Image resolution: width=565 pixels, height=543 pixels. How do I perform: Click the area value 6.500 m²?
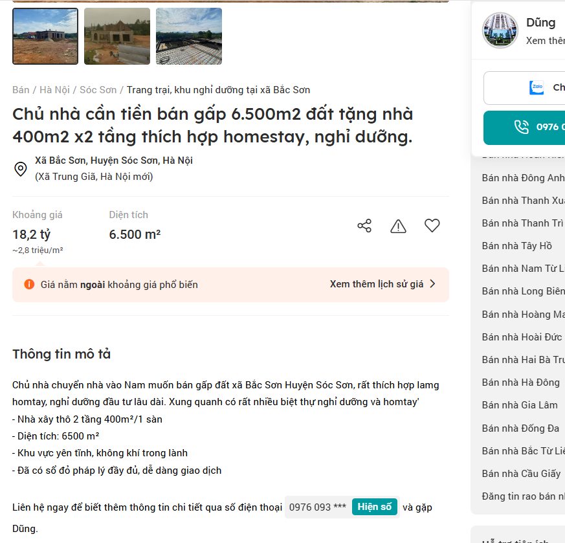click(135, 234)
